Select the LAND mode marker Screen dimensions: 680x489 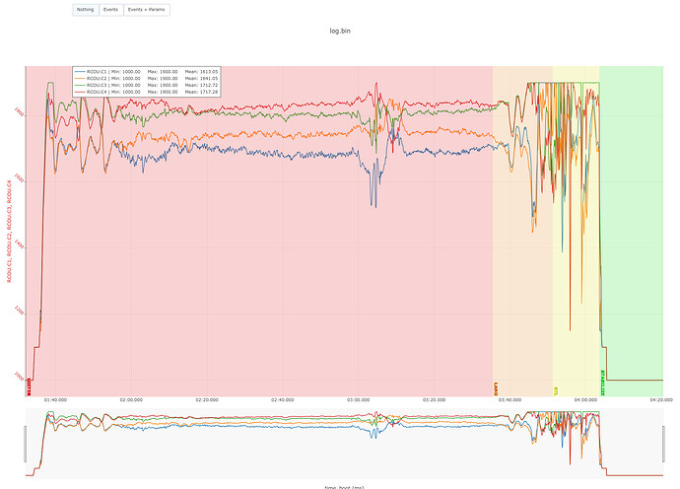click(x=496, y=388)
